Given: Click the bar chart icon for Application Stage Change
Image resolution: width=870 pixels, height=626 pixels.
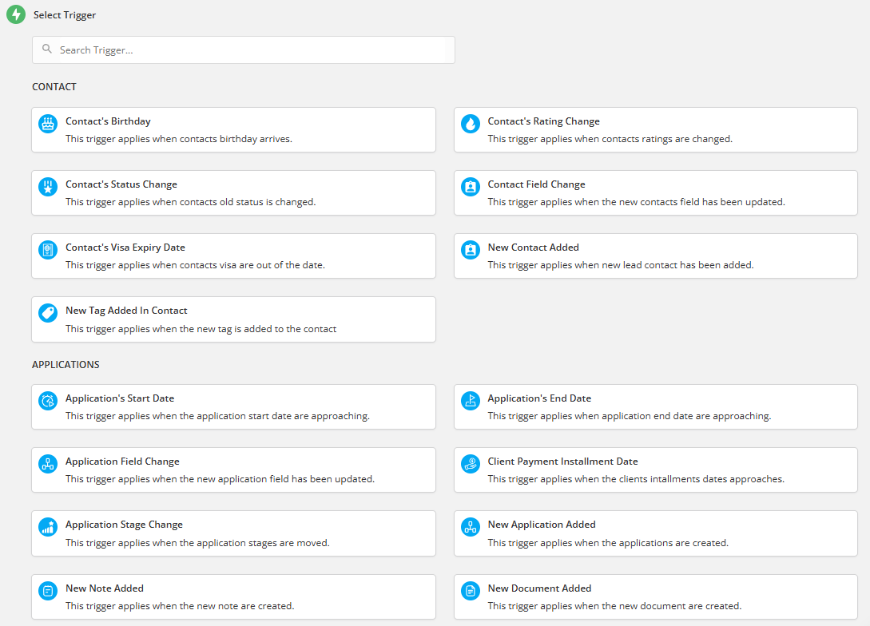Looking at the screenshot, I should point(48,527).
